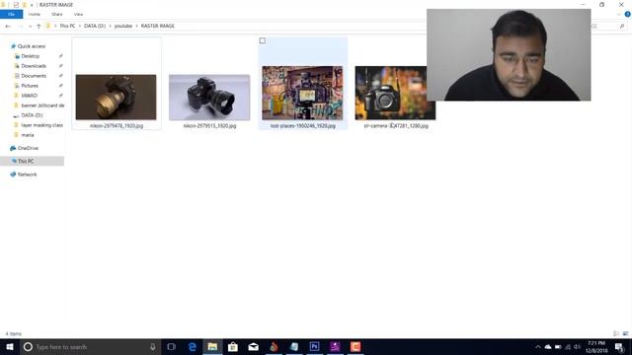This screenshot has width=632, height=355.
Task: Open Task View from the taskbar
Action: (x=171, y=346)
